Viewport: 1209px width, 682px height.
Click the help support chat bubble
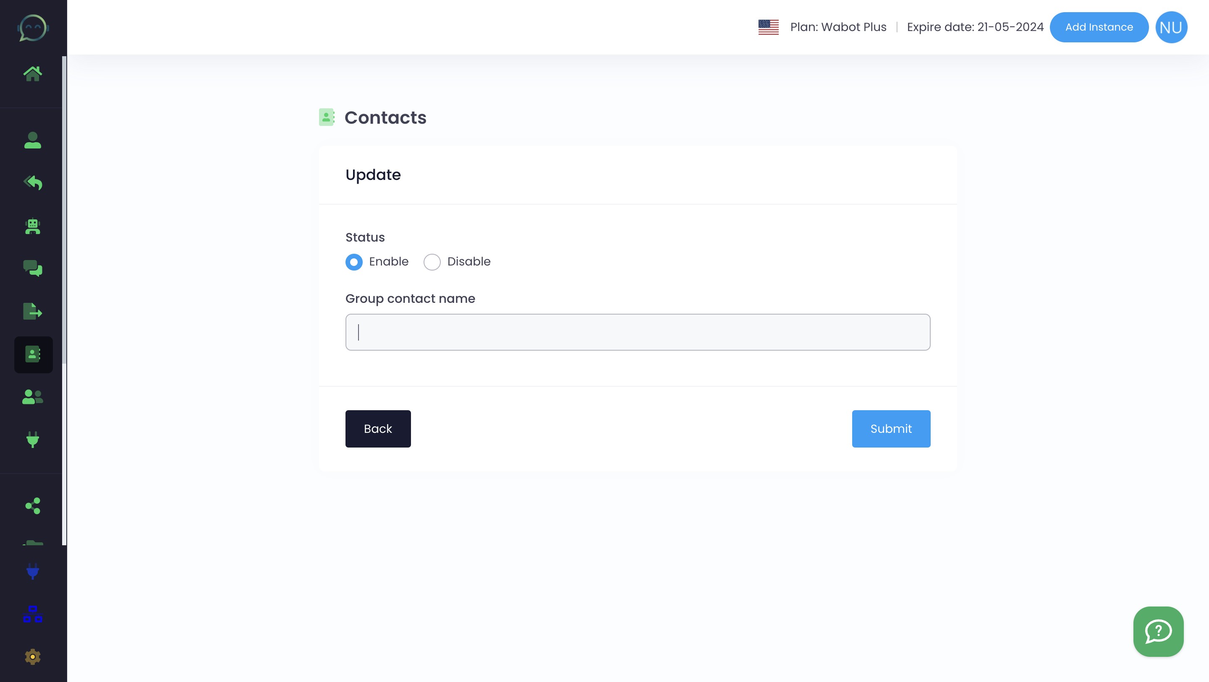pos(1158,631)
